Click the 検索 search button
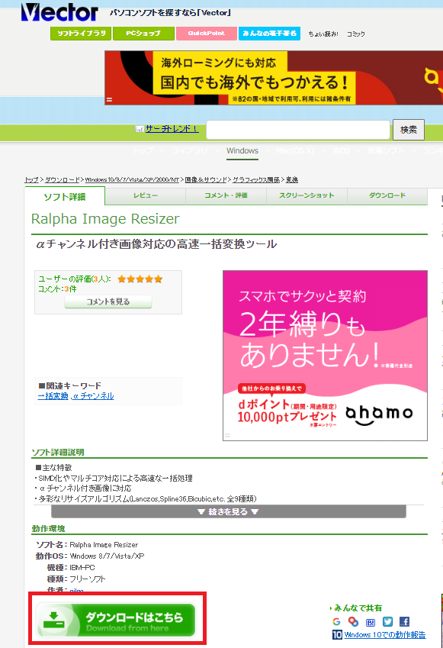This screenshot has height=648, width=443. coord(409,130)
